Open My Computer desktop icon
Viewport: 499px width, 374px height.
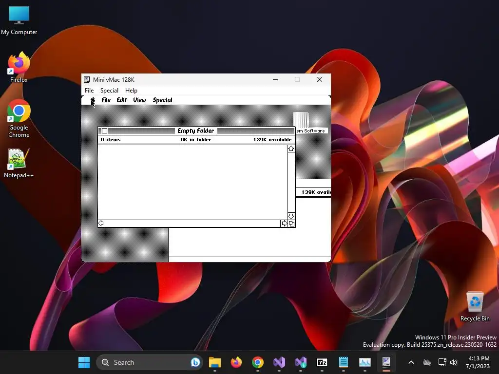[x=19, y=20]
